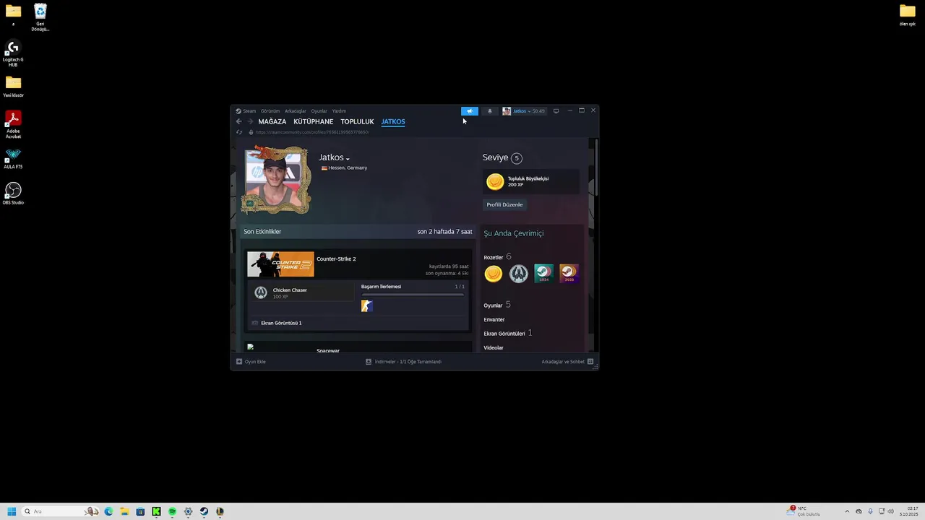Image resolution: width=925 pixels, height=520 pixels.
Task: Click the Steam icon in the taskbar
Action: tap(204, 511)
